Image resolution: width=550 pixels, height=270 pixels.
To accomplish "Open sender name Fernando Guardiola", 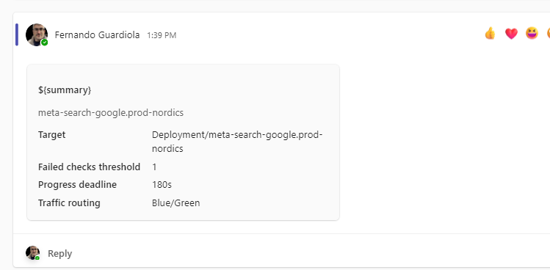I will tap(97, 35).
